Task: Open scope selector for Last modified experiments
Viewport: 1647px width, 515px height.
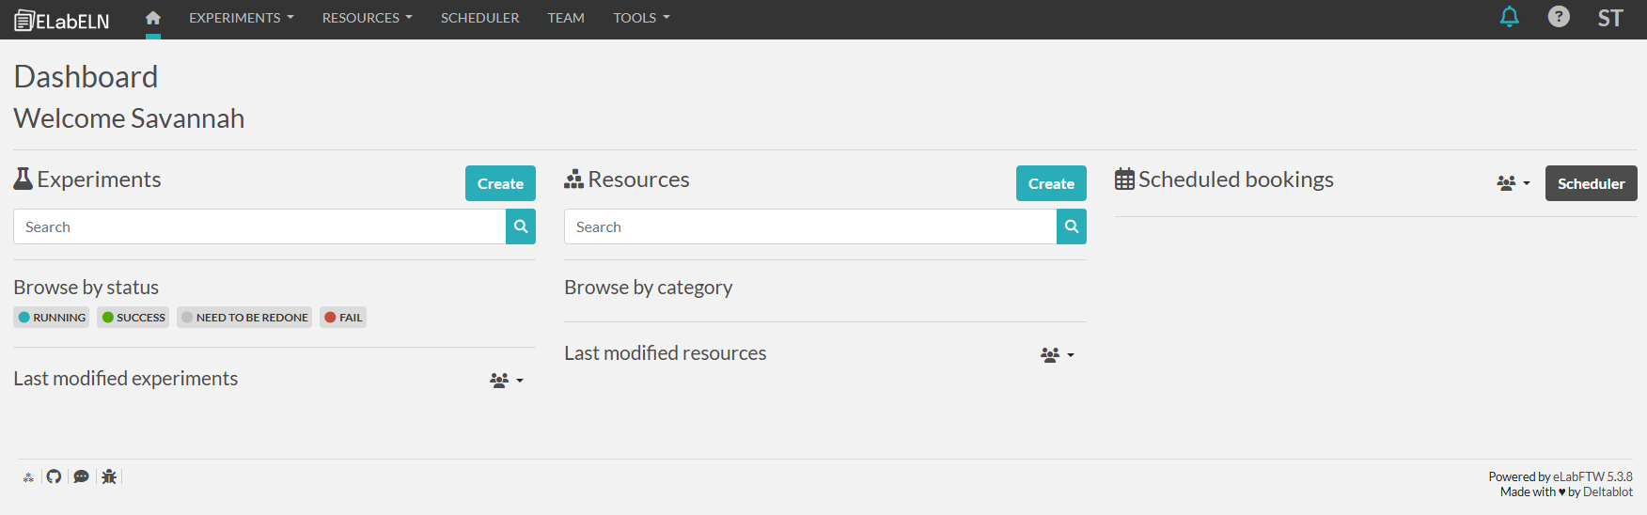Action: [x=506, y=381]
